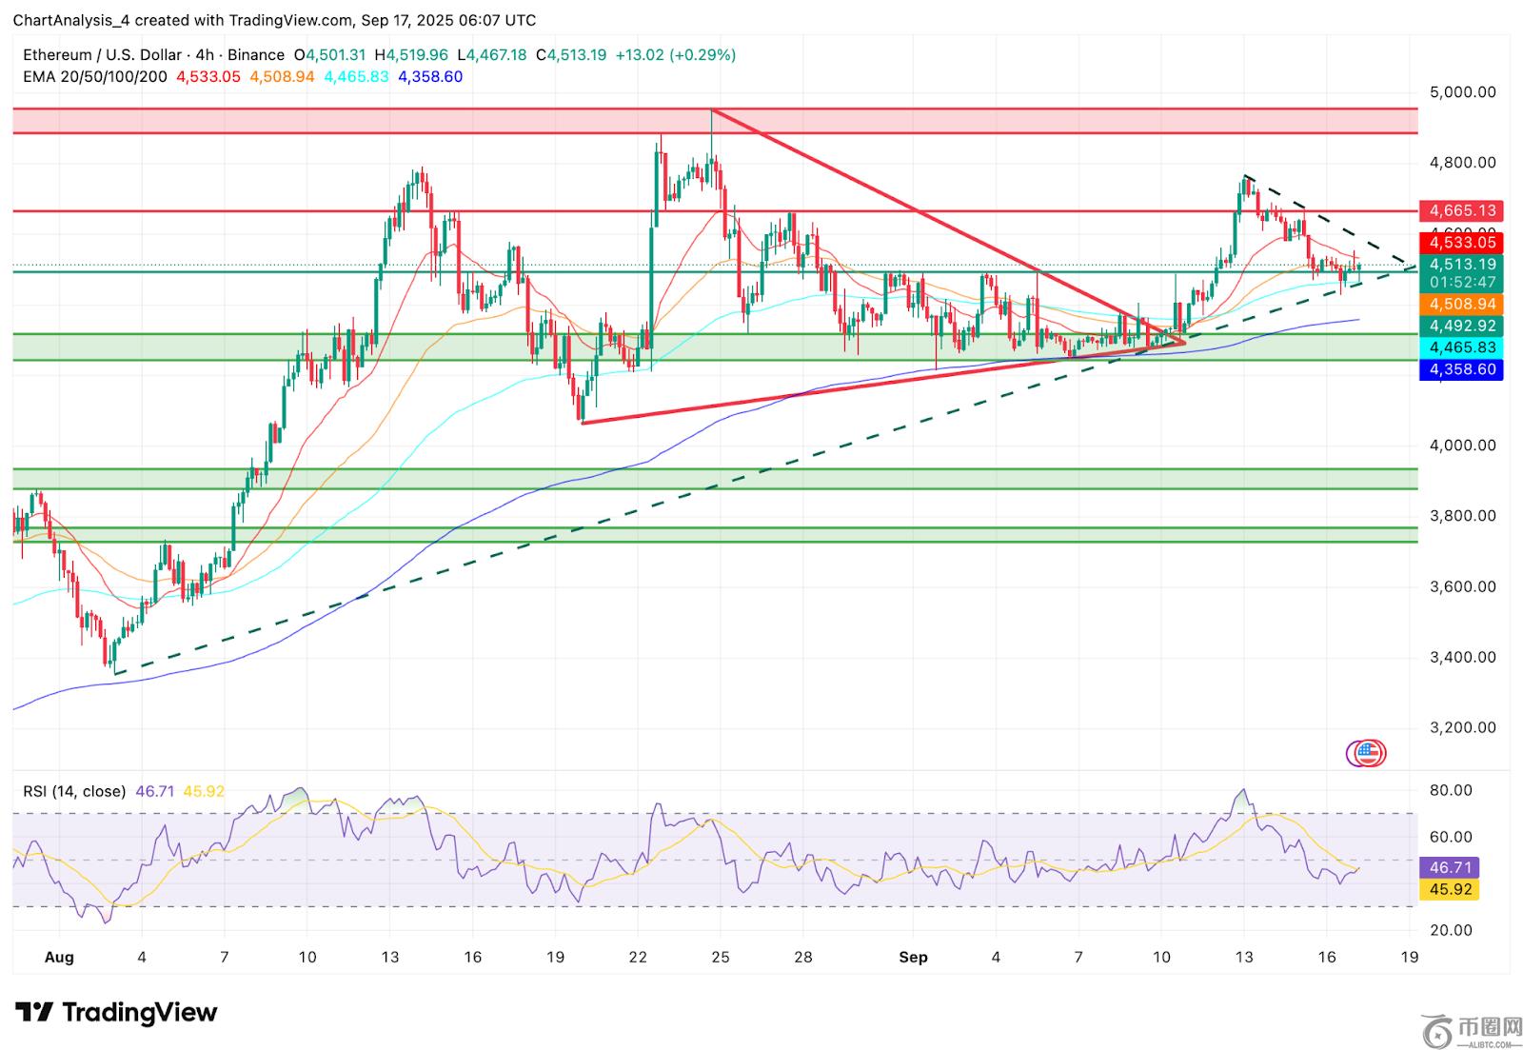Click the US flag economic event icon
The height and width of the screenshot is (1050, 1523).
(x=1367, y=753)
